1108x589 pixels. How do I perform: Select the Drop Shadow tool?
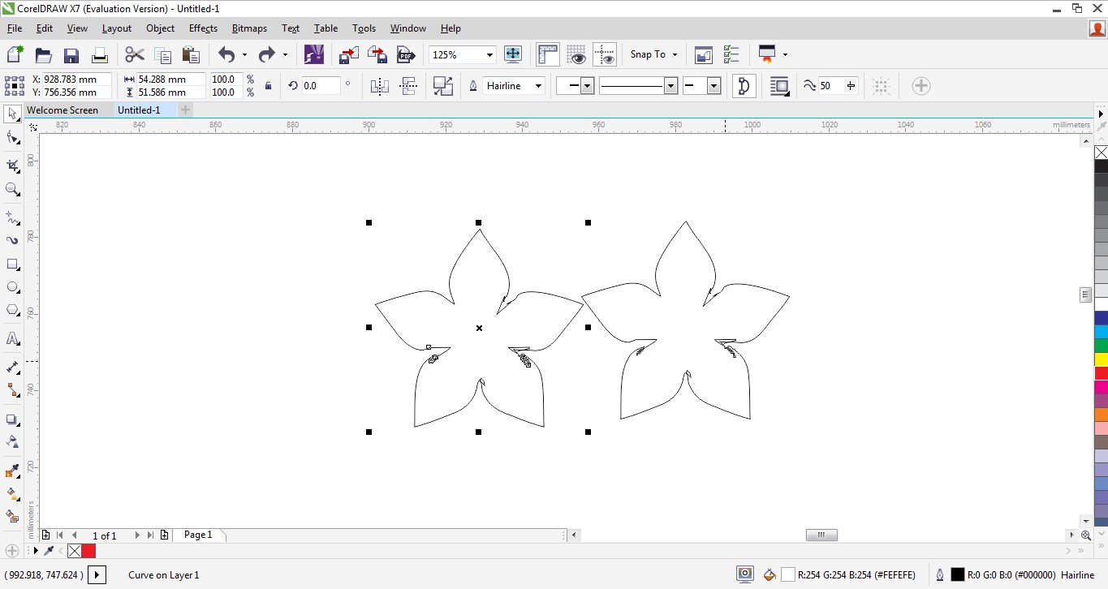12,419
